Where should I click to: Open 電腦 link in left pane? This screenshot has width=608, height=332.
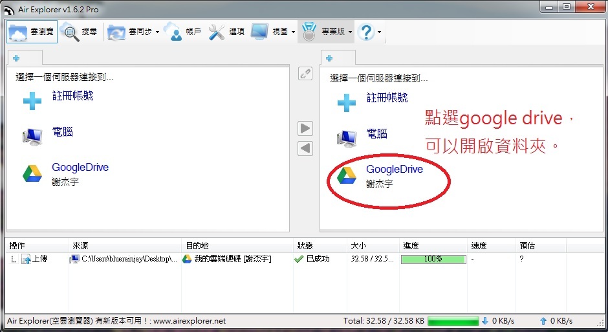pos(63,131)
